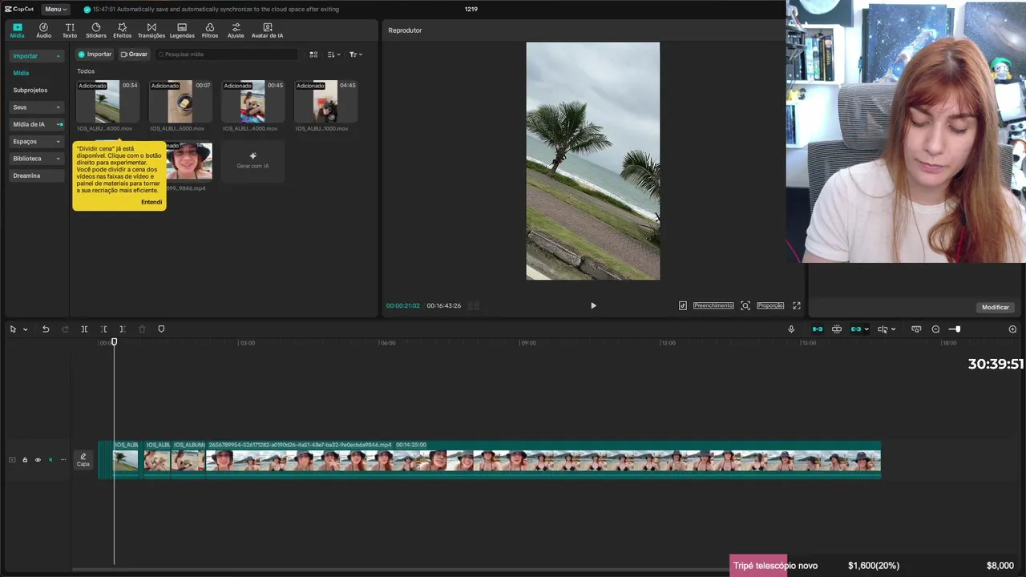
Task: Zoom in the timeline
Action: pyautogui.click(x=1012, y=329)
